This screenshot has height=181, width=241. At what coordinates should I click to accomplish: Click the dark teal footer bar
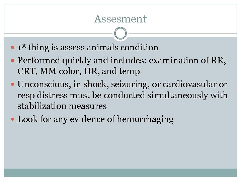120,172
